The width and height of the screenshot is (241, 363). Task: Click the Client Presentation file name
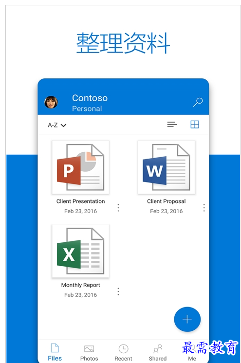81,201
